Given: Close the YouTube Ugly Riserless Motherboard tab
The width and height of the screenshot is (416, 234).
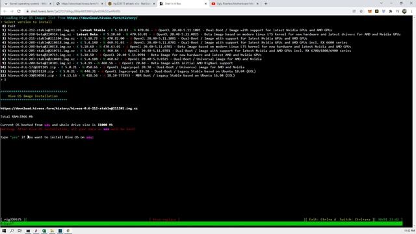Looking at the screenshot, I should (257, 4).
